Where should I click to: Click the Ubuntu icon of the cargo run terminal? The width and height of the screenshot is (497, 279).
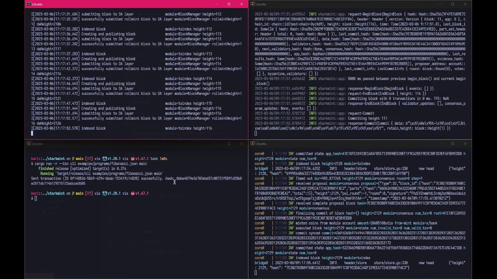pos(28,143)
